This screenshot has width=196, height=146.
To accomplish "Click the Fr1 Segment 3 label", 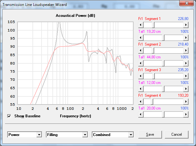I will [x=149, y=70].
